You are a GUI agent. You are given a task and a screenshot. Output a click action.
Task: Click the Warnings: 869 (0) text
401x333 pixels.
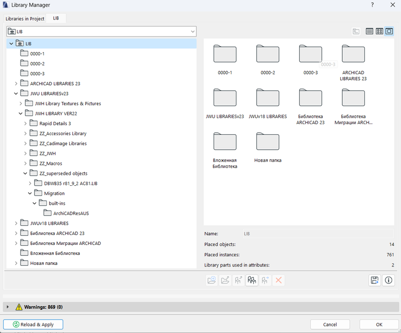pos(44,307)
